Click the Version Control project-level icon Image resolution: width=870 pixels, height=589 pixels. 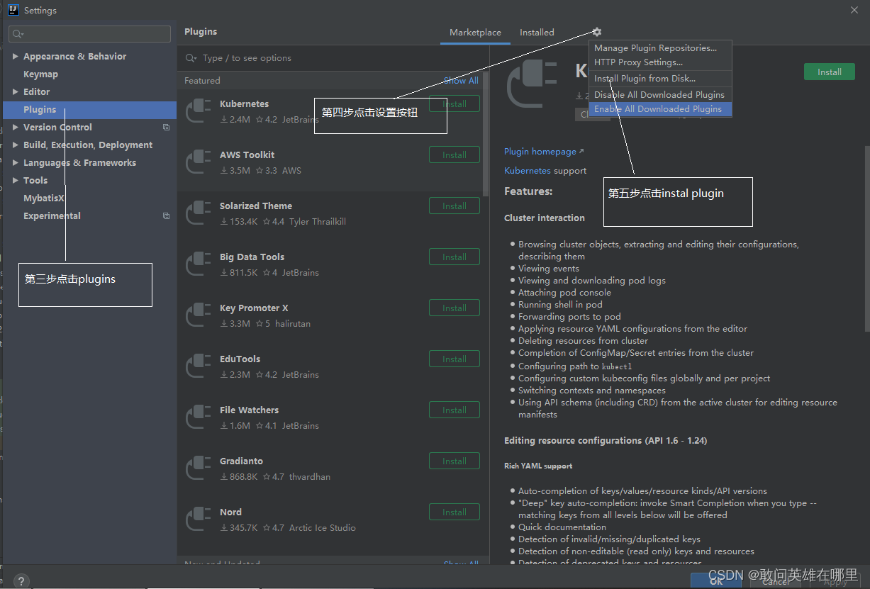[x=166, y=128]
